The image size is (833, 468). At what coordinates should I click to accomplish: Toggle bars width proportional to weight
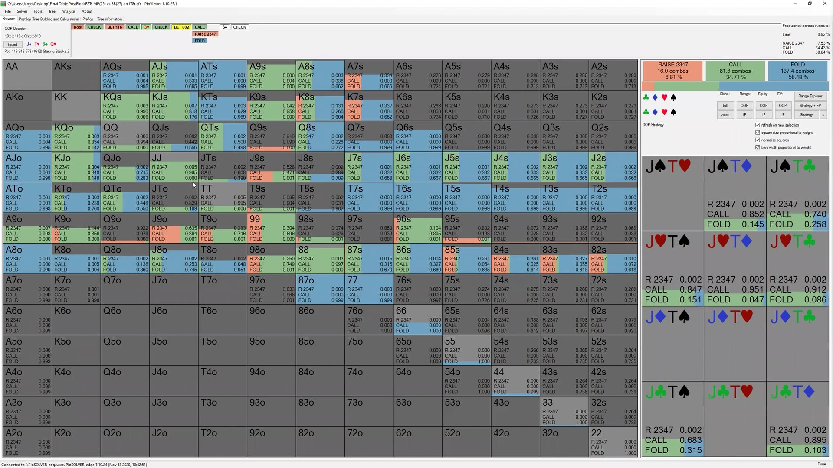click(x=758, y=147)
